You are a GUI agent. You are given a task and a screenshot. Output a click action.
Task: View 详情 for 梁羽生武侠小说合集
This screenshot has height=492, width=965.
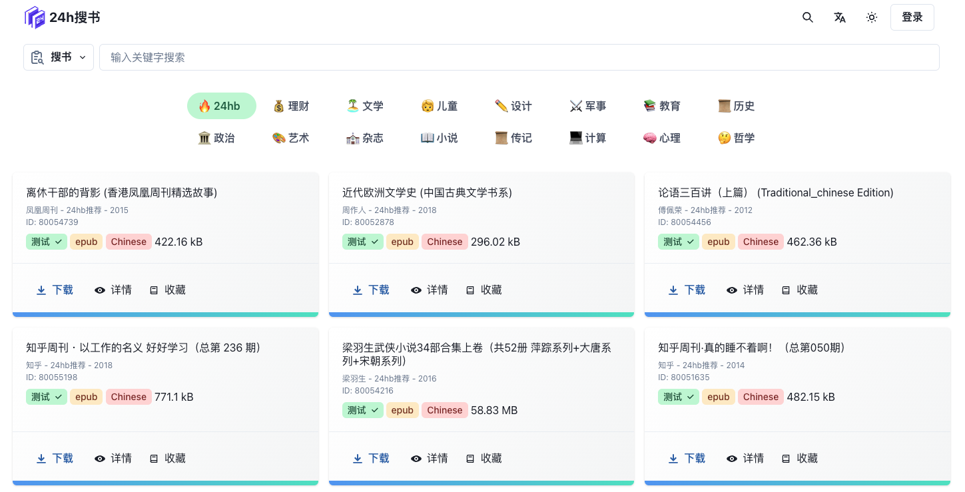(x=430, y=458)
